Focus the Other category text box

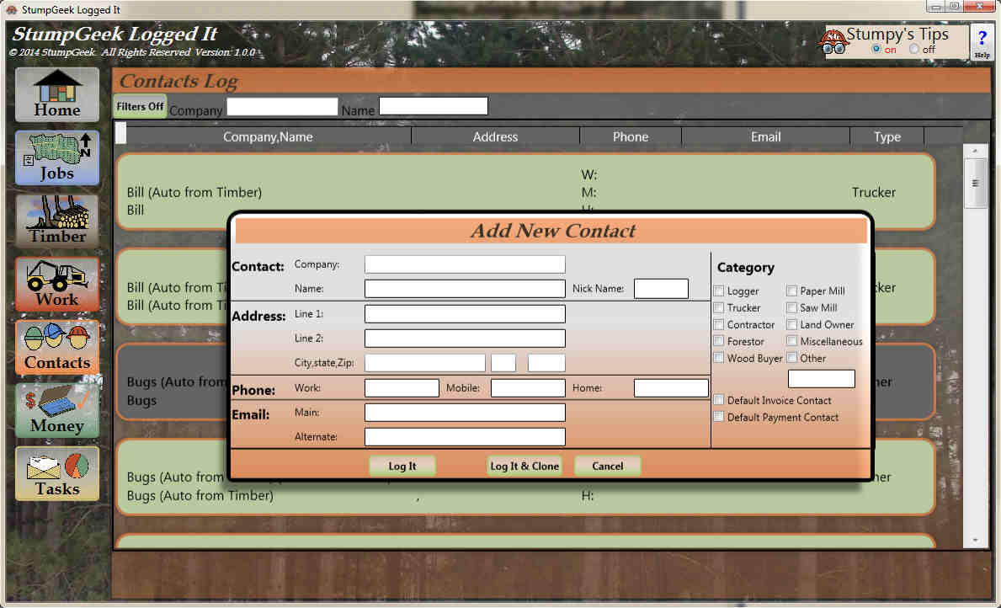821,379
